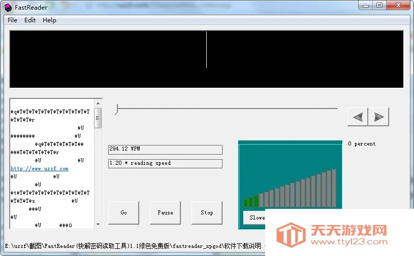Viewport: 414px width, 256px height.
Task: Click the position slider thumb
Action: point(115,109)
